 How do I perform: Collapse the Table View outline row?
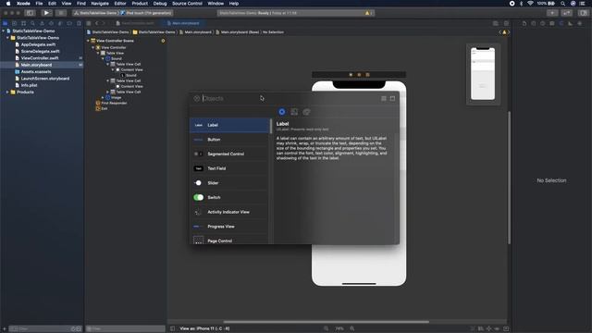[98, 54]
